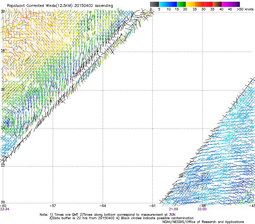The image size is (255, 224).
Task: Click the 20 latitude label
Action: click(x=3, y=202)
